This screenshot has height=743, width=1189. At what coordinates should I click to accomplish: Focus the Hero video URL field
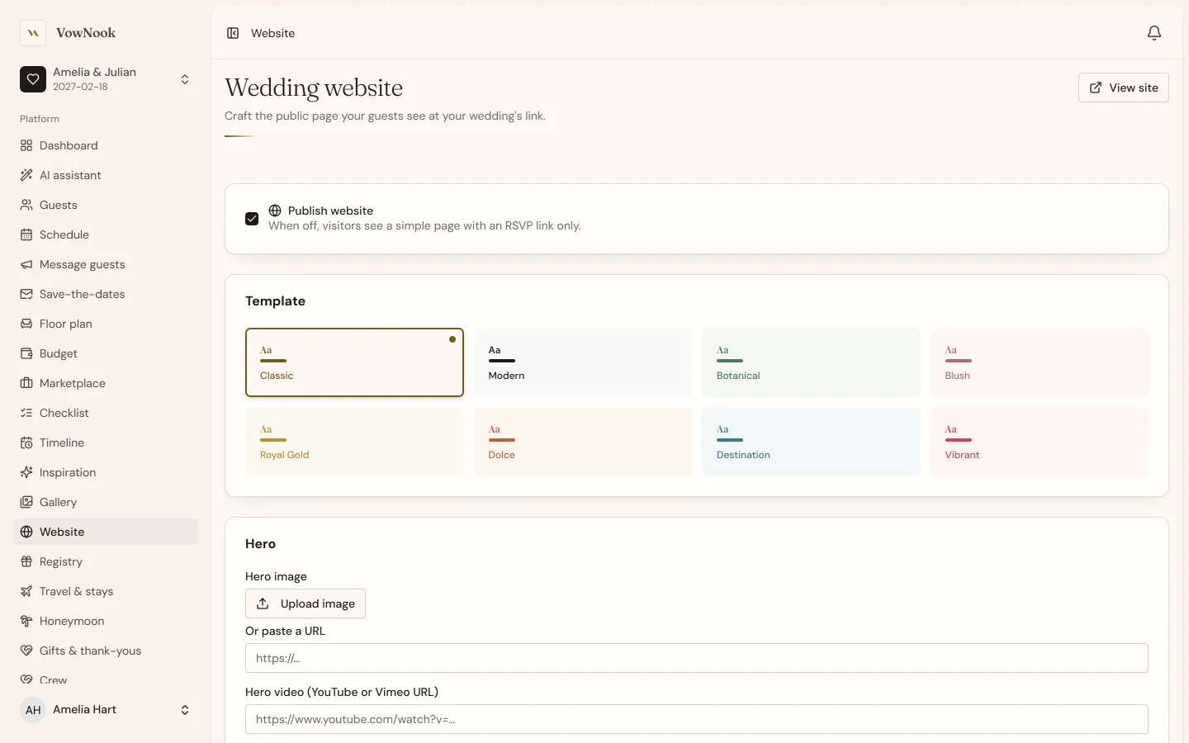pyautogui.click(x=697, y=719)
